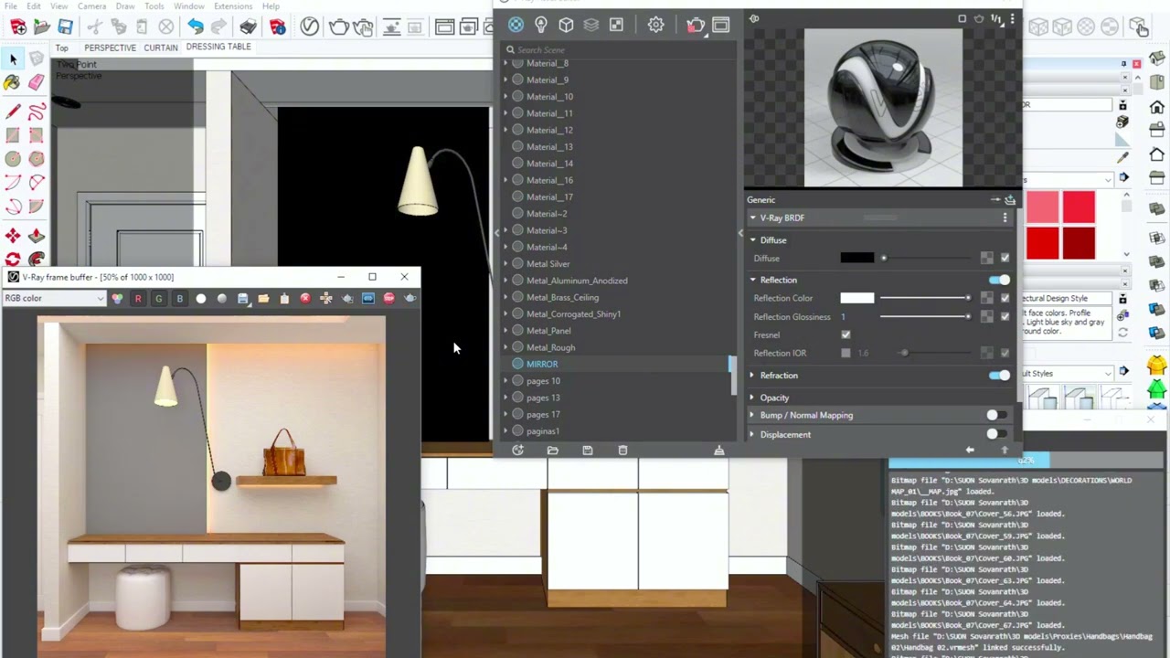Expand the Displacement section
Viewport: 1170px width, 658px height.
pos(752,434)
